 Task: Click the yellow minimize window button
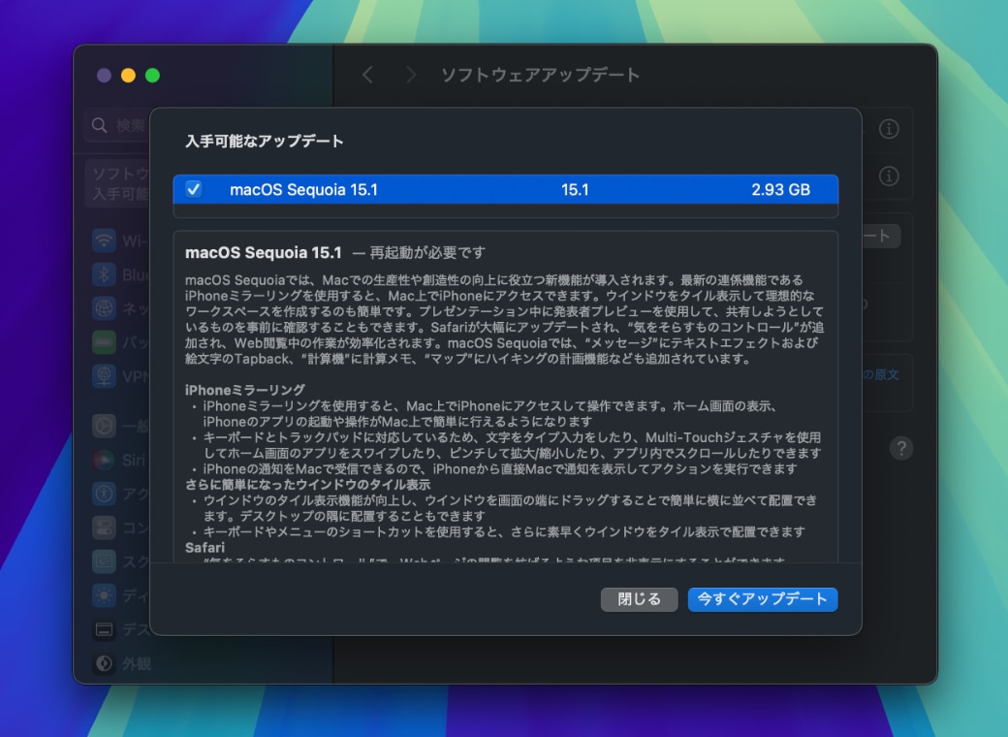click(x=129, y=76)
